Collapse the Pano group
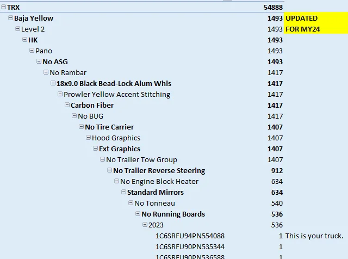 click(32, 51)
